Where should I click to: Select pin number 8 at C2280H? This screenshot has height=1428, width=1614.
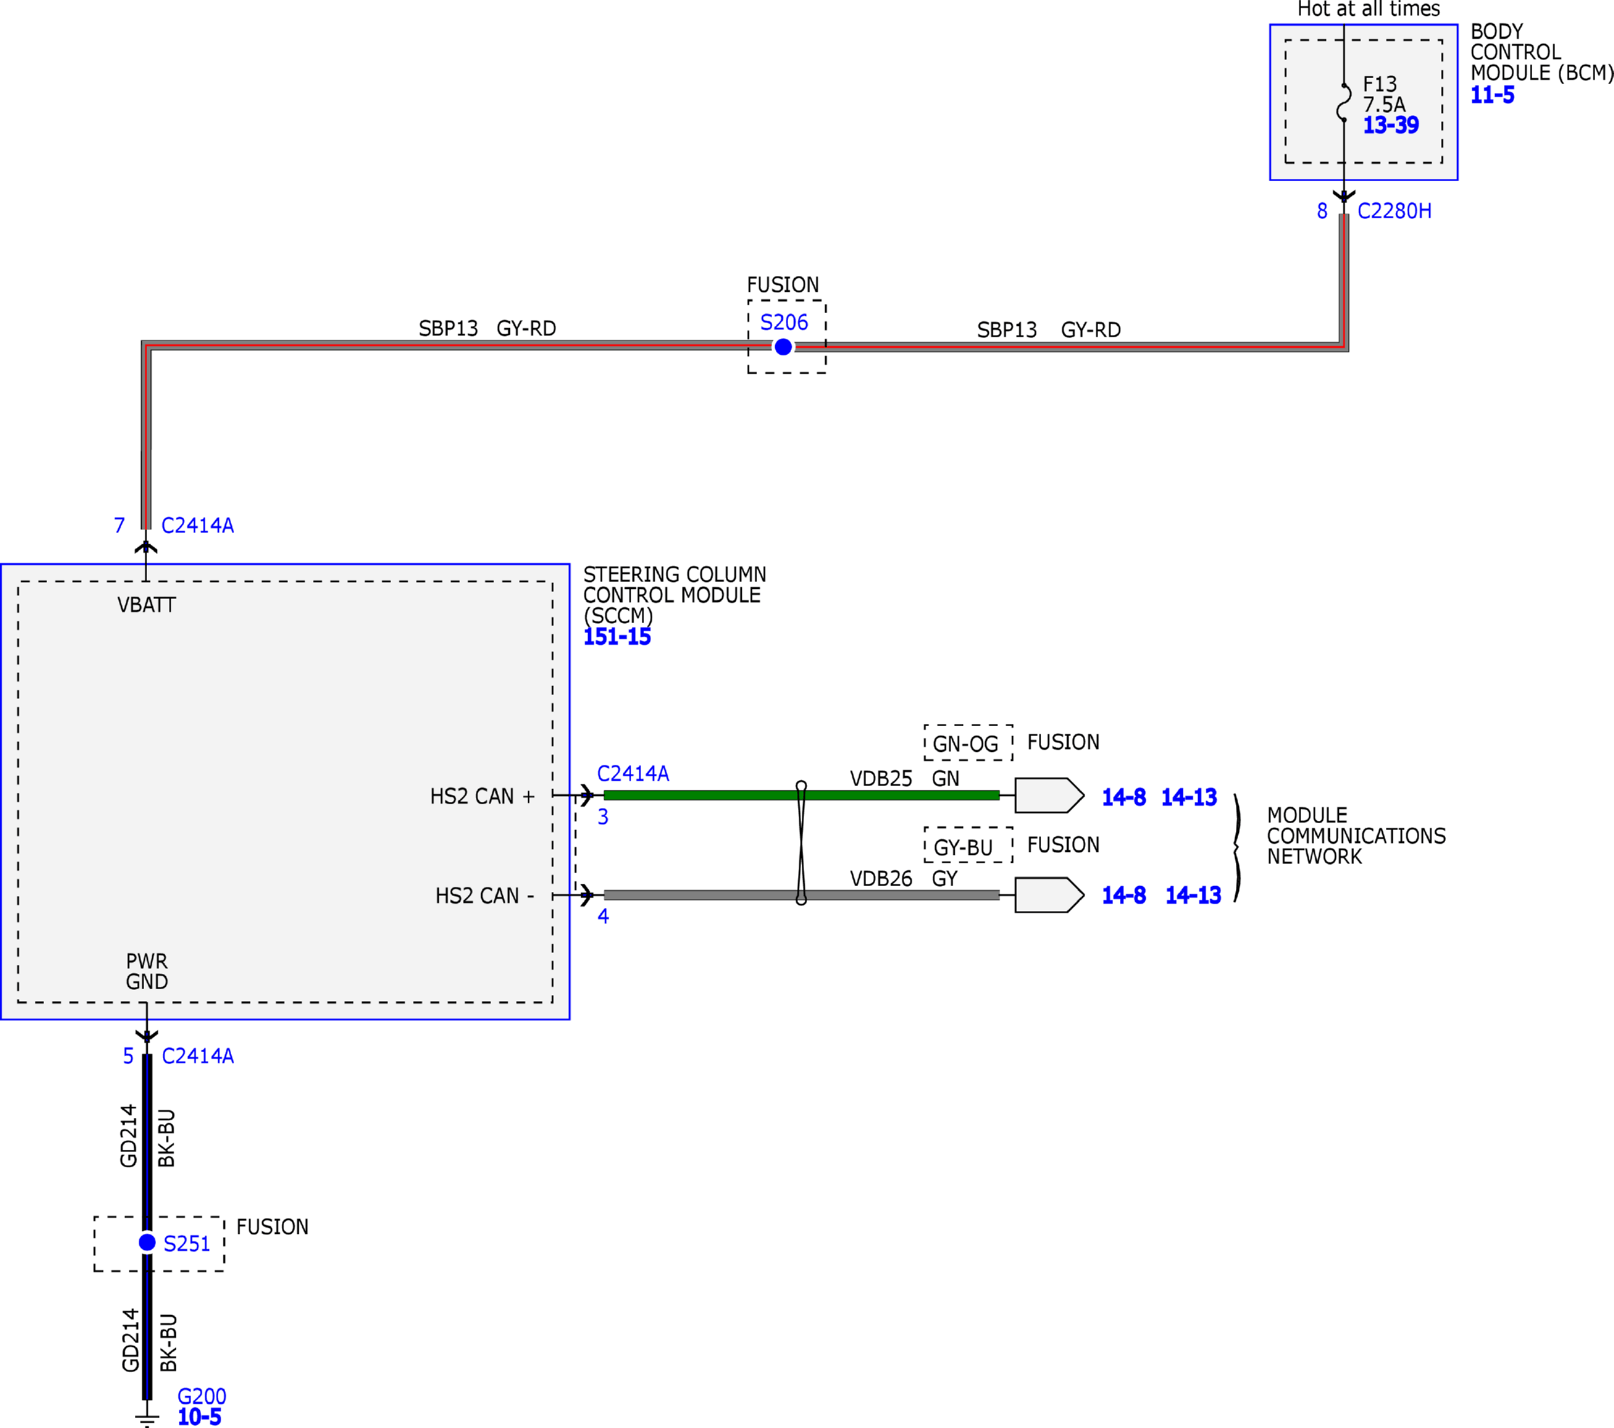pyautogui.click(x=1322, y=211)
